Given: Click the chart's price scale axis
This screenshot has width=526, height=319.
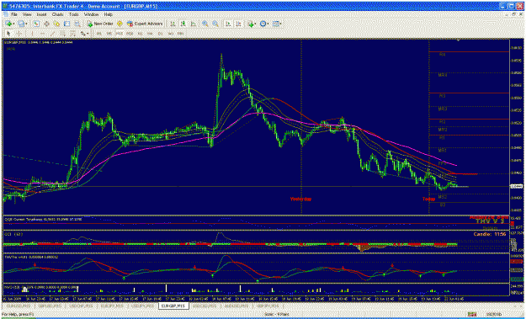Looking at the screenshot, I should click(517, 127).
